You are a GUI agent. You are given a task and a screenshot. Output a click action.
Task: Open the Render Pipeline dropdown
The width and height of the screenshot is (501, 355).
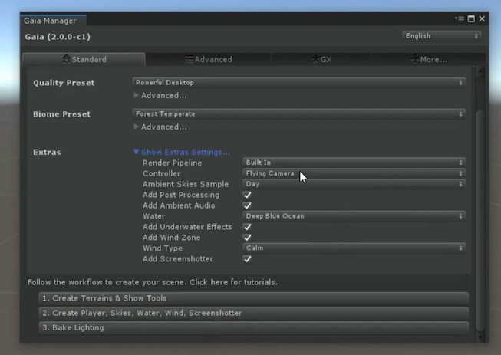click(354, 163)
